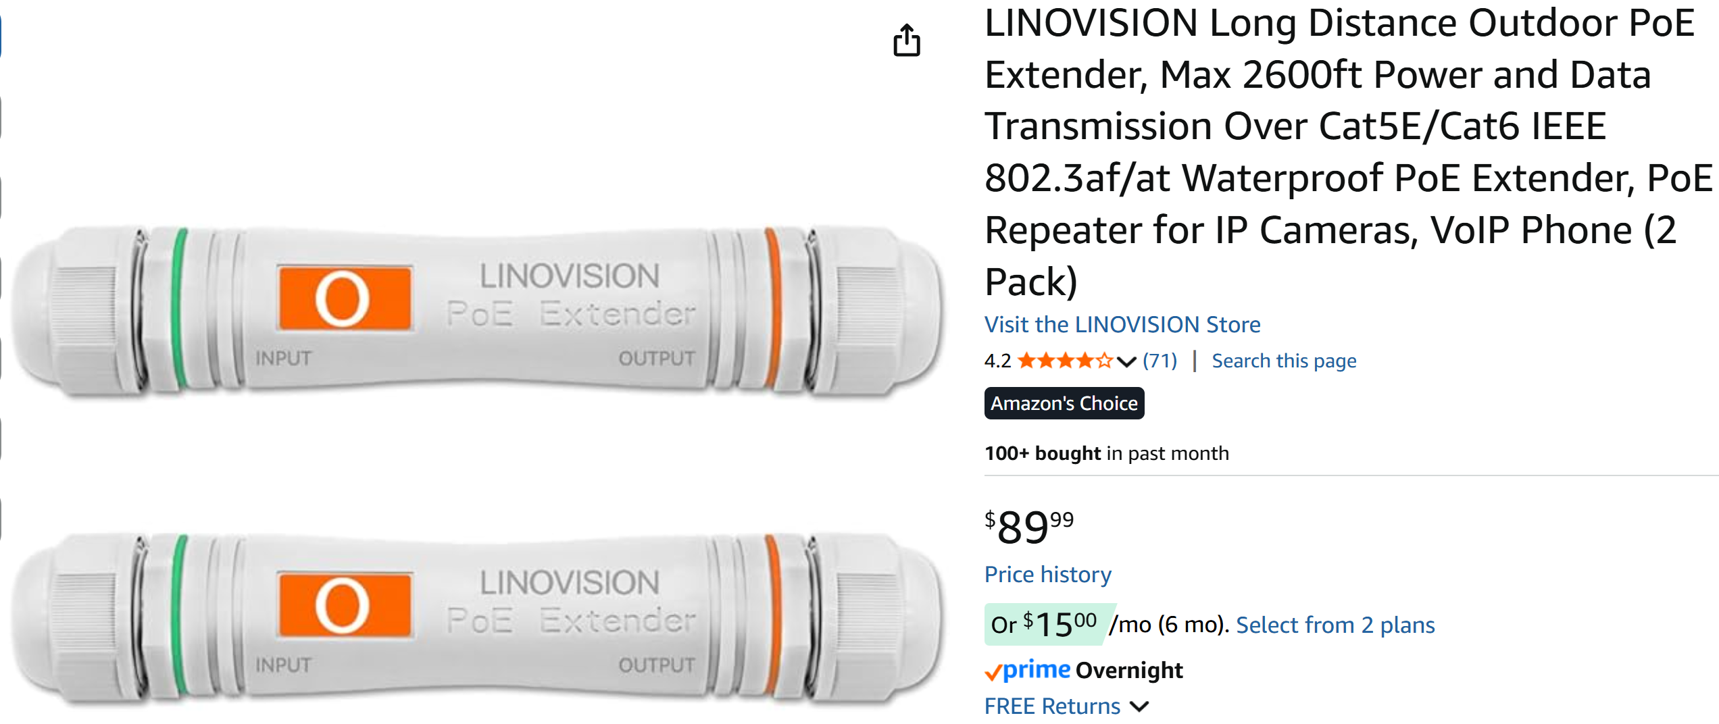Click the $89.99 price
The width and height of the screenshot is (1719, 724).
tap(1028, 527)
